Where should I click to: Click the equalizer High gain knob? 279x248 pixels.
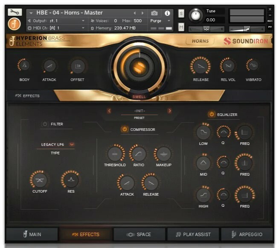coord(203,195)
